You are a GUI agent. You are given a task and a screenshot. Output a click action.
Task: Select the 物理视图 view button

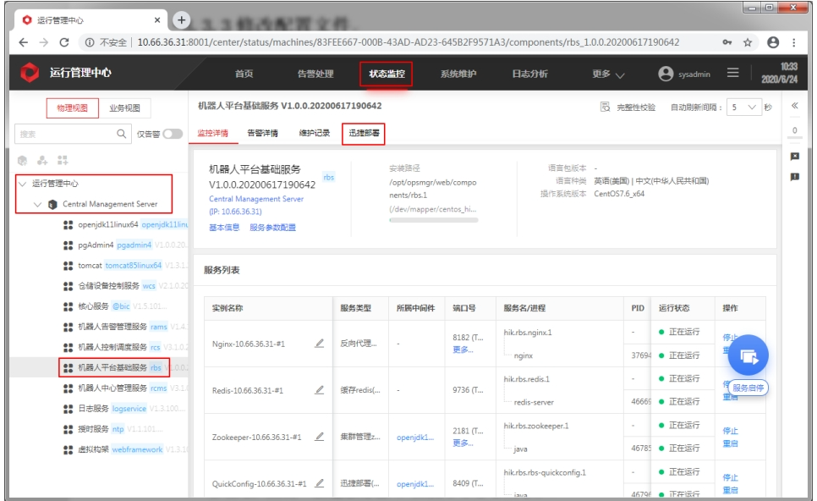point(72,107)
